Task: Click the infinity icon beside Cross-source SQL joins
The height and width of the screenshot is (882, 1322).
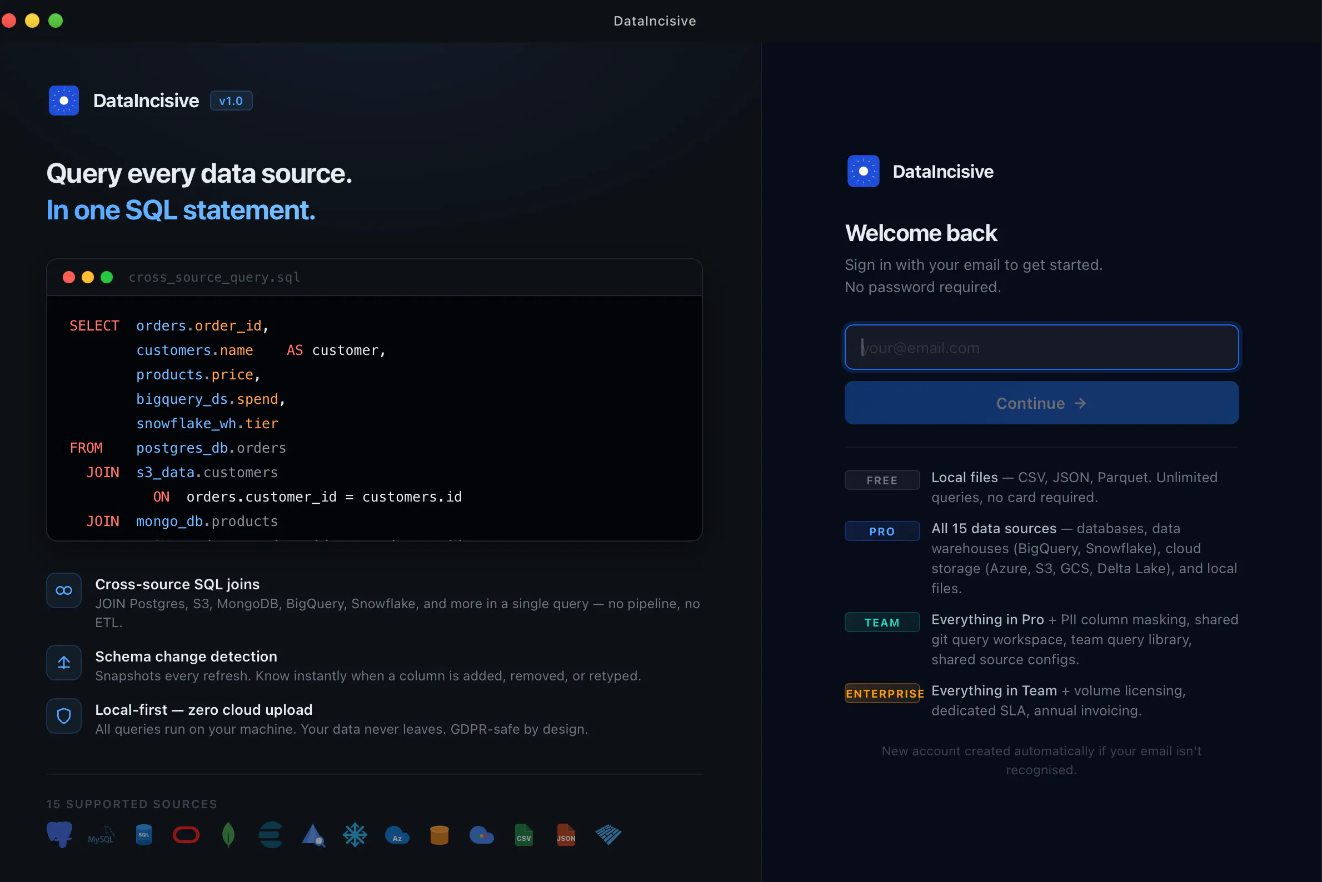Action: point(64,590)
